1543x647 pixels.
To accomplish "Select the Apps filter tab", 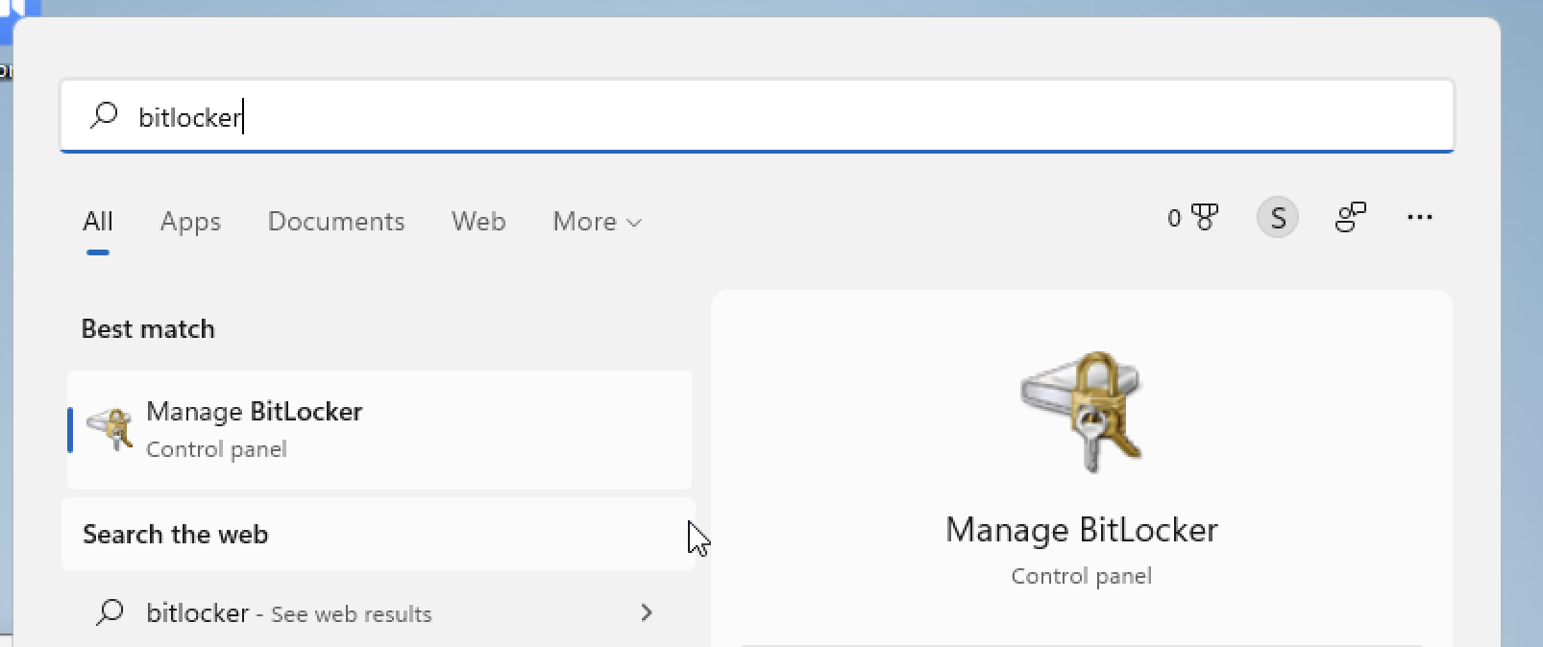I will click(x=190, y=222).
